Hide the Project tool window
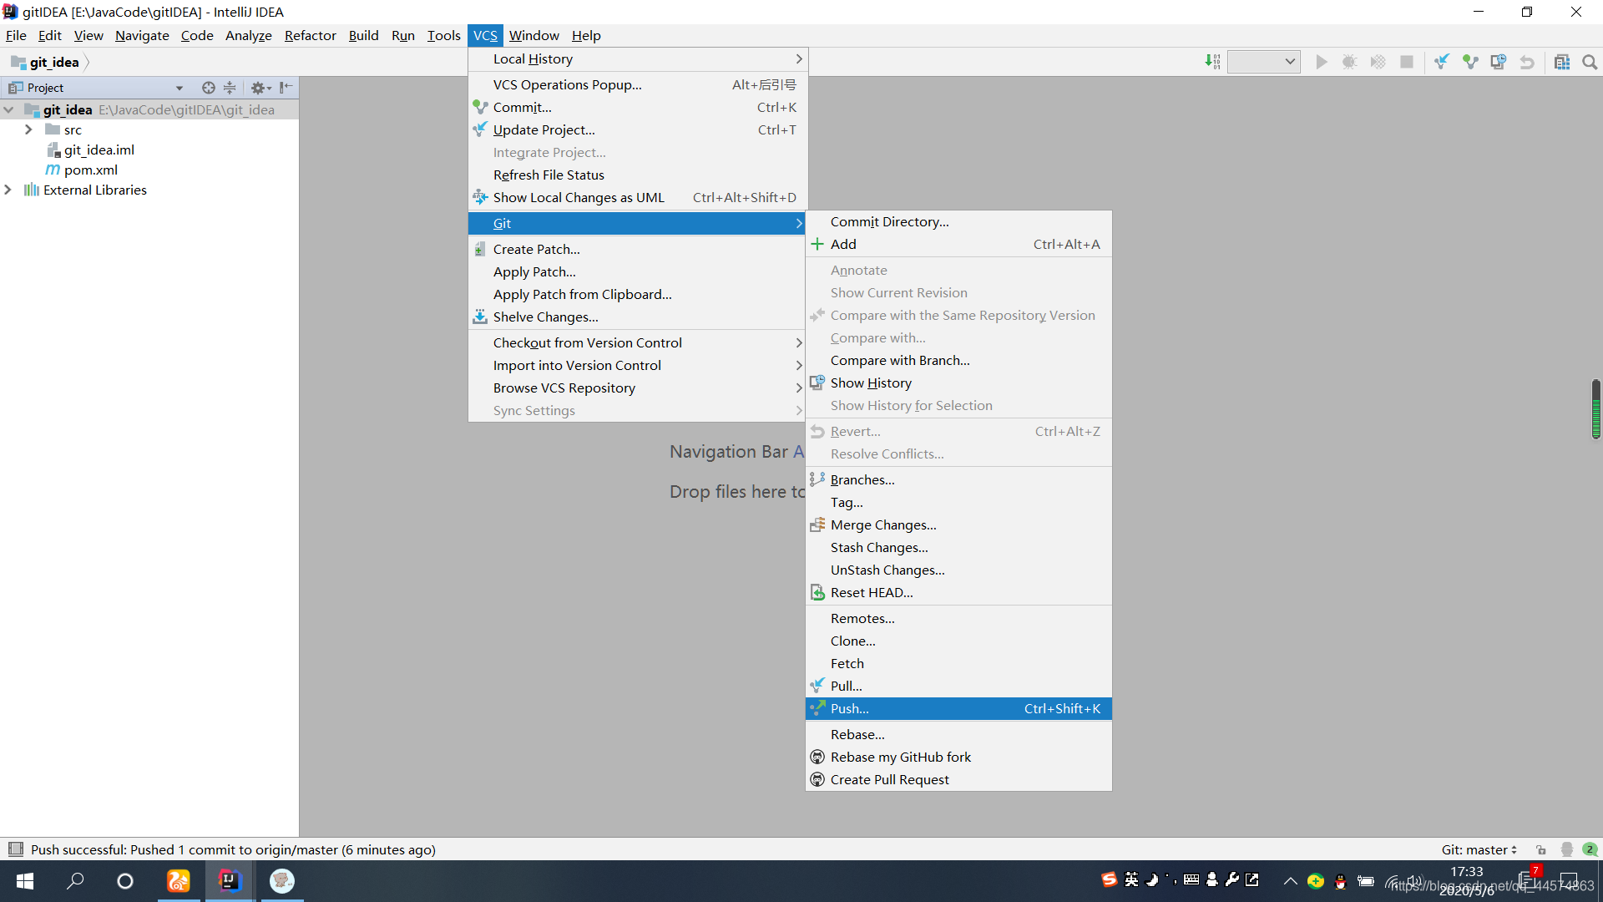 point(286,87)
